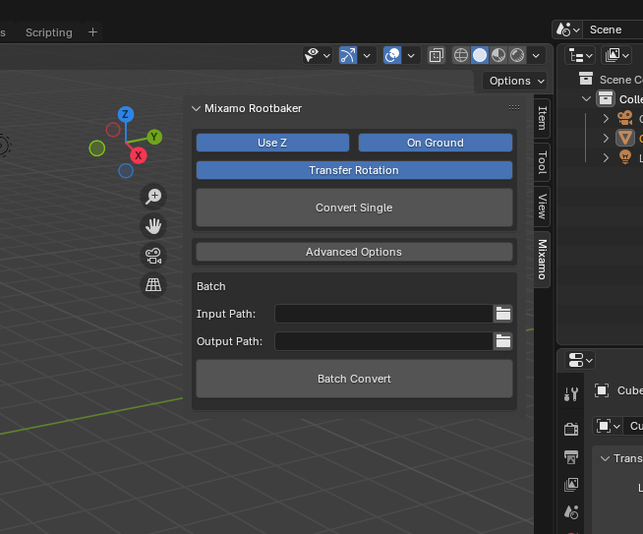Toggle the Use Z option
643x534 pixels.
pyautogui.click(x=272, y=143)
